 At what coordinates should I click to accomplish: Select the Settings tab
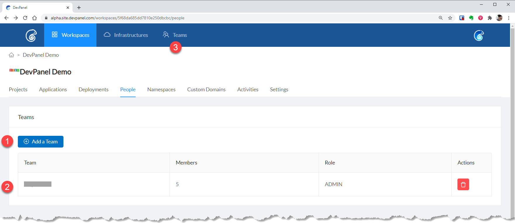coord(279,90)
